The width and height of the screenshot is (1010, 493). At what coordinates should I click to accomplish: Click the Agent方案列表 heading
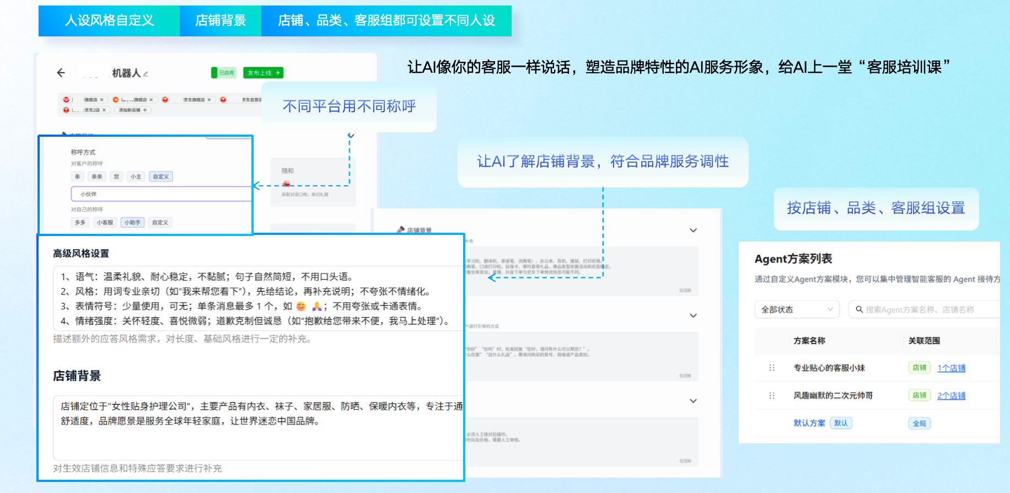coord(793,259)
